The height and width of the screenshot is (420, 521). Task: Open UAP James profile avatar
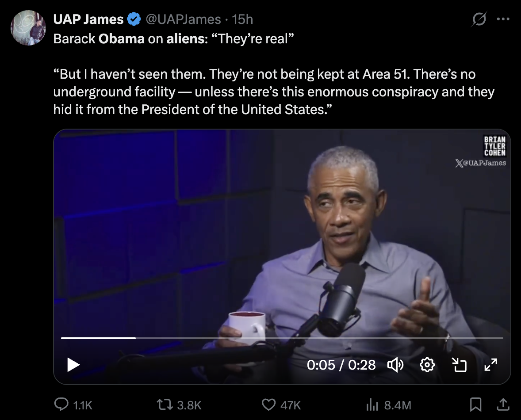click(x=28, y=27)
